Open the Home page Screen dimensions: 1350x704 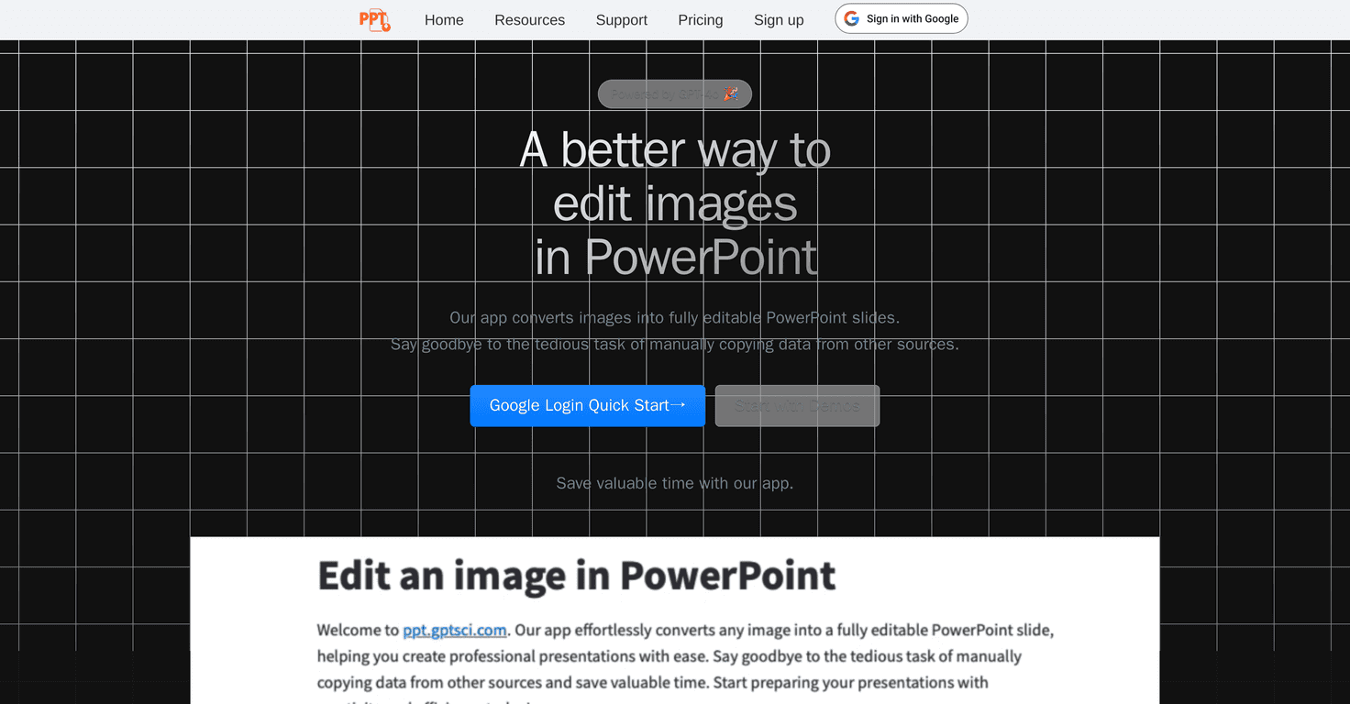(444, 19)
